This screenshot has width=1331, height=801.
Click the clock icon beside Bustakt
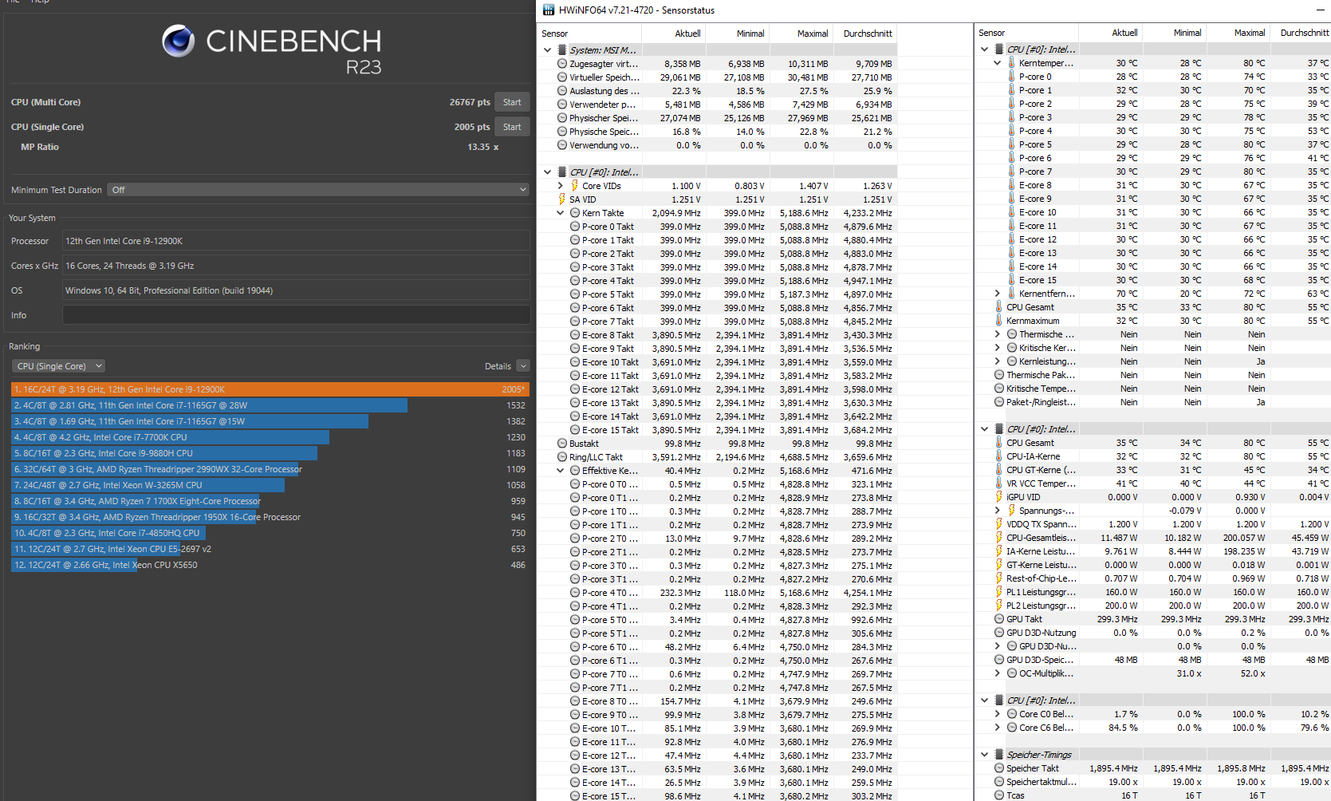tap(562, 444)
